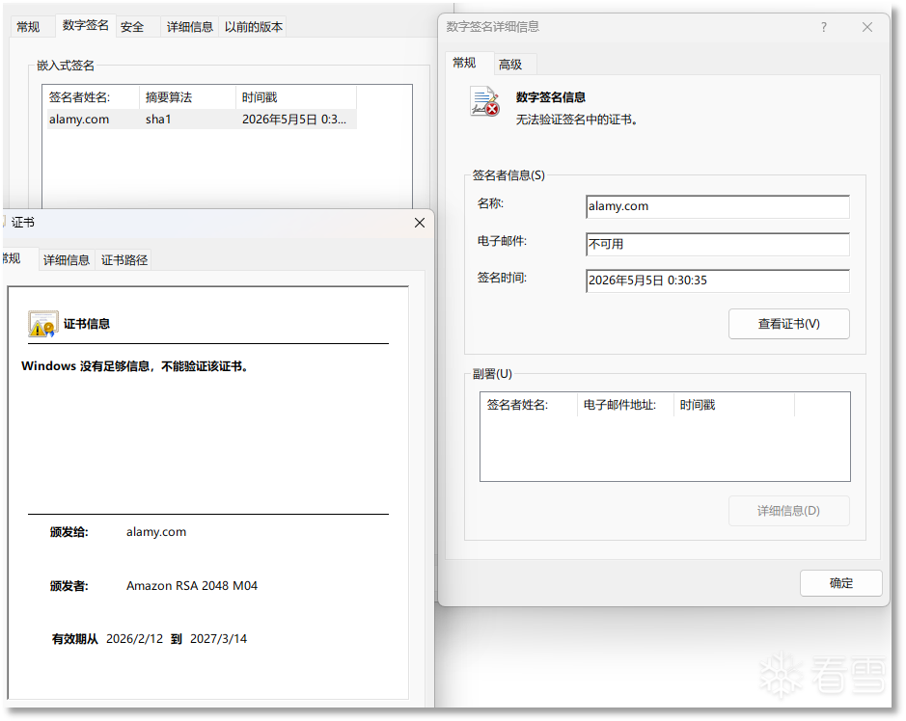Click the 2026年5月5日 timestamp cell in signature list
Screen dimensions: 906x721
(294, 120)
